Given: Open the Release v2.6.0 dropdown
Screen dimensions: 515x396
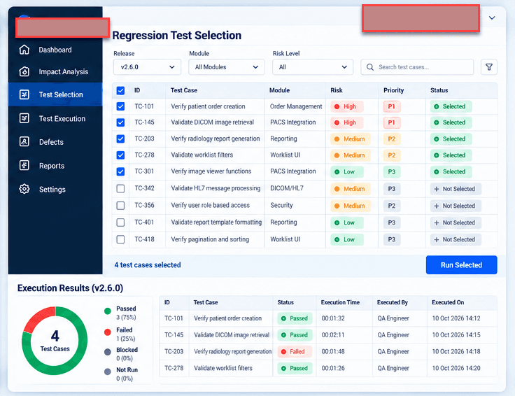Looking at the screenshot, I should [147, 67].
